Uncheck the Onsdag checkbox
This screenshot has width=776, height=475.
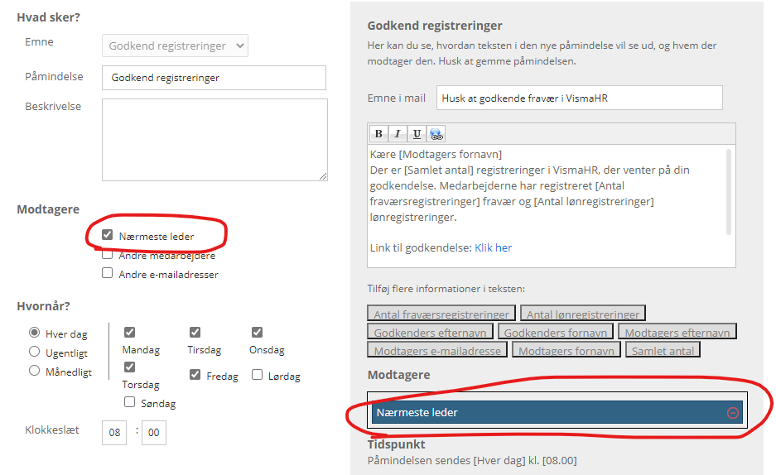pos(257,332)
